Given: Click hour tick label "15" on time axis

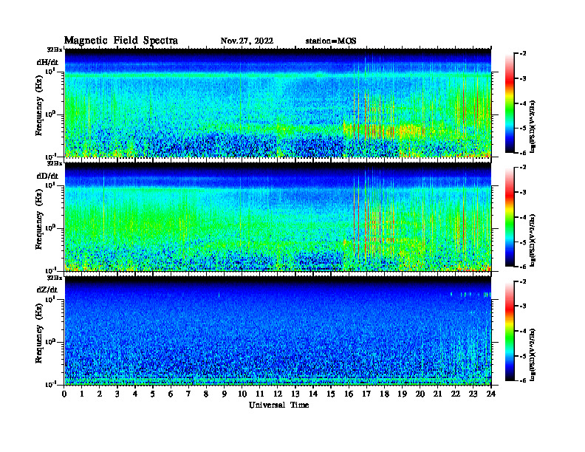Looking at the screenshot, I should click(331, 394).
